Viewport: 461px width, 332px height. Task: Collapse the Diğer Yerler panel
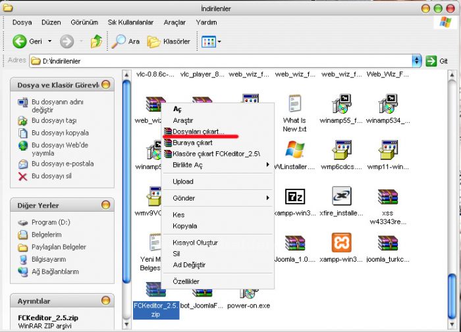click(x=106, y=205)
